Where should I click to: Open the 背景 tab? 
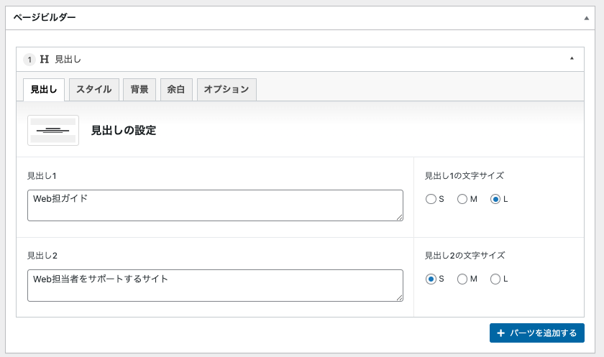click(x=139, y=90)
